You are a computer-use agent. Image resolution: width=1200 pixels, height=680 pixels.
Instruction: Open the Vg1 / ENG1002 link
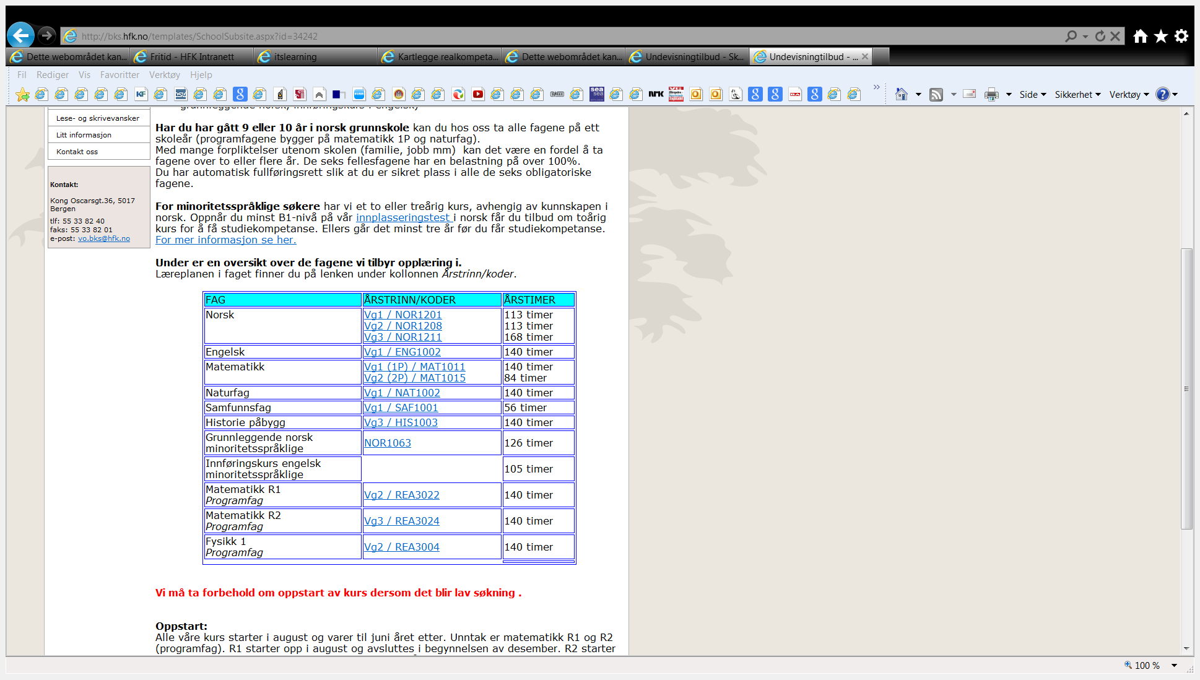(402, 352)
